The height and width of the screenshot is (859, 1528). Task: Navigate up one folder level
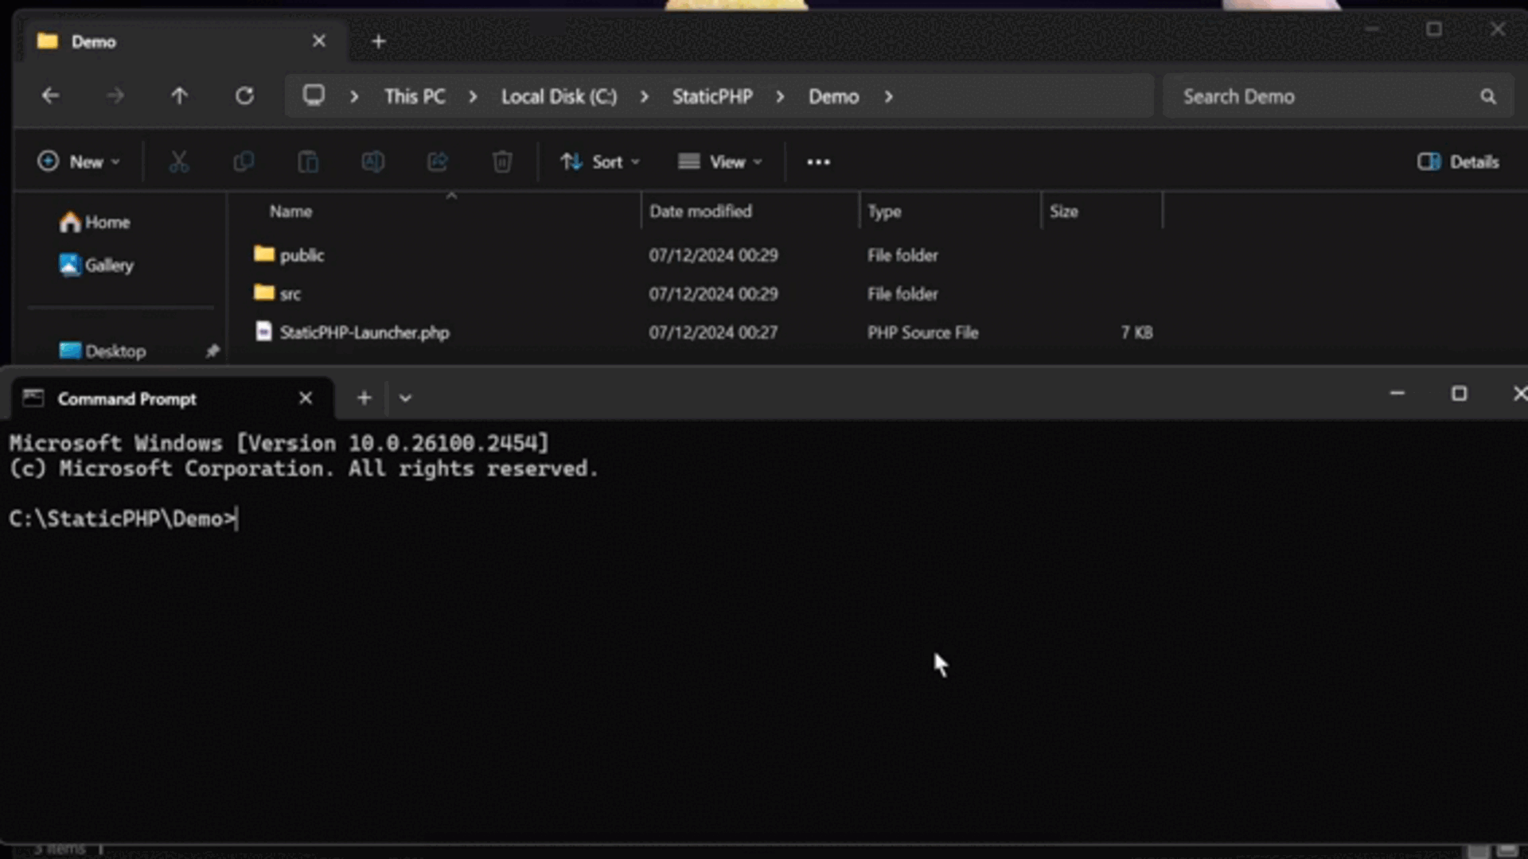(179, 96)
